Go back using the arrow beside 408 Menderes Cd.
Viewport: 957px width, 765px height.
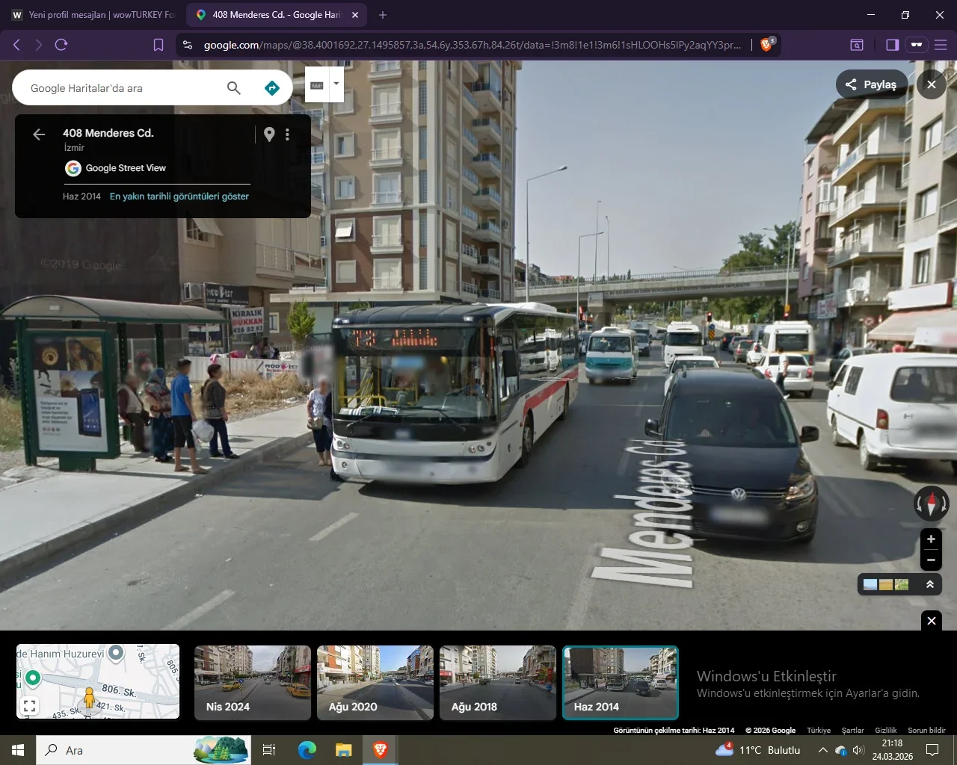click(x=39, y=134)
